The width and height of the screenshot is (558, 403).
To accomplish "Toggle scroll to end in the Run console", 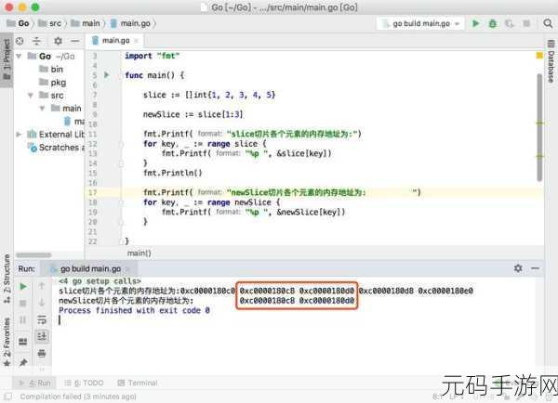I will tap(42, 336).
